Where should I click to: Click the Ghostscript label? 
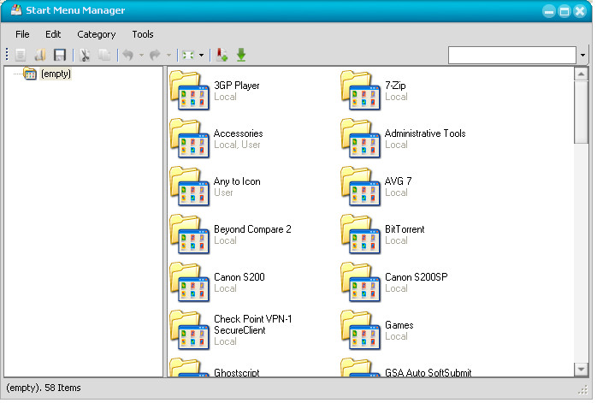(236, 372)
